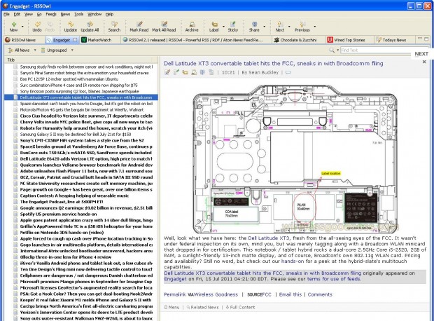Screen dimensions: 434x321
Task: Click the Title column header
Action: (79, 60)
